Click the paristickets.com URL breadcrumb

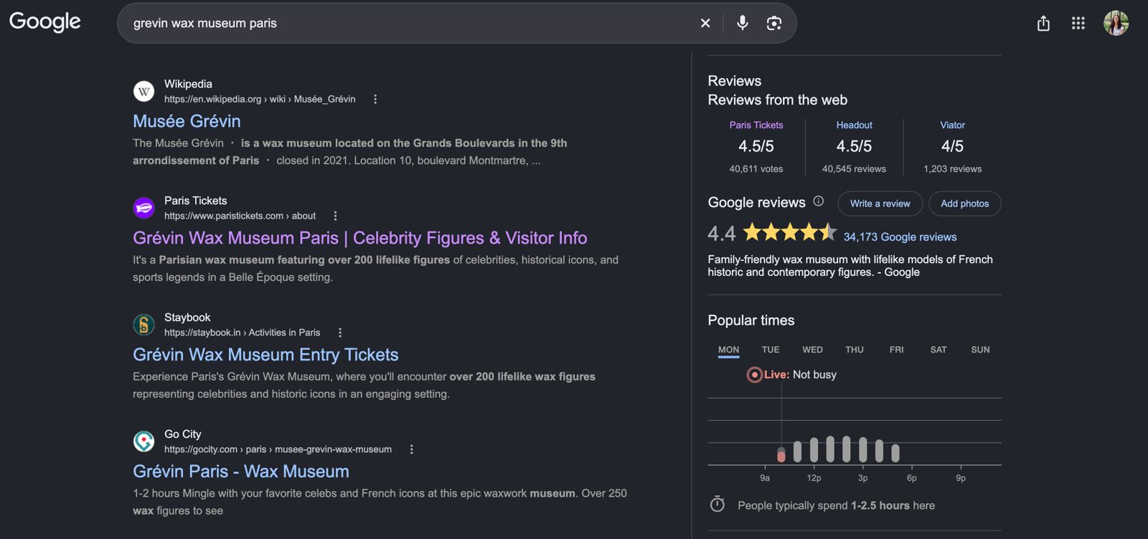240,216
